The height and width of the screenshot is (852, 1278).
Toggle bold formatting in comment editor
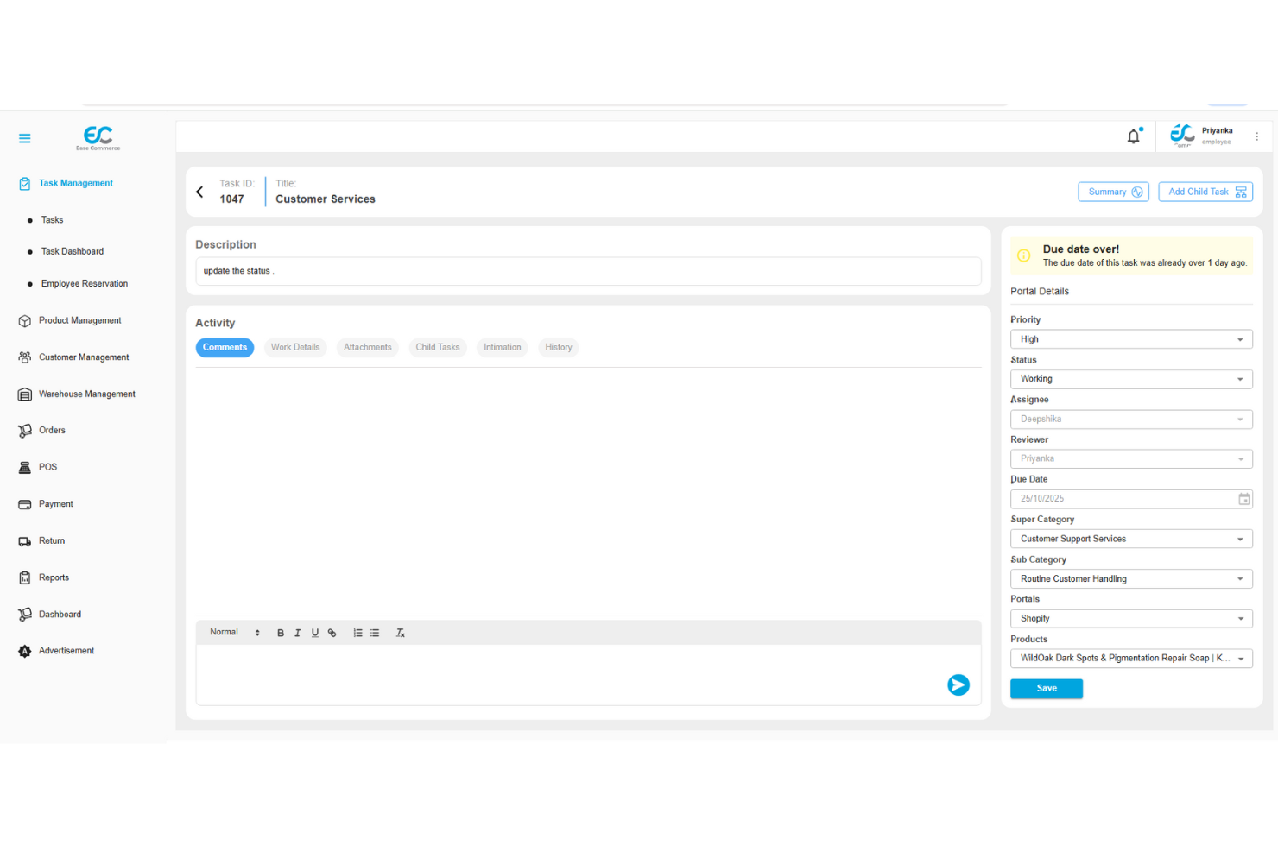coord(280,632)
